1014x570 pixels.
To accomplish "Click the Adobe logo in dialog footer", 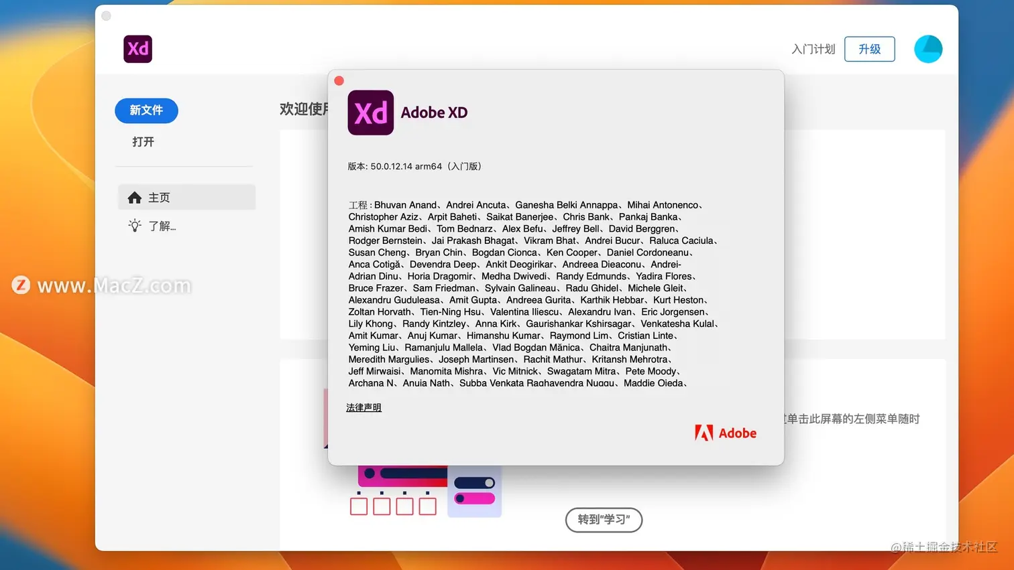I will click(x=726, y=433).
